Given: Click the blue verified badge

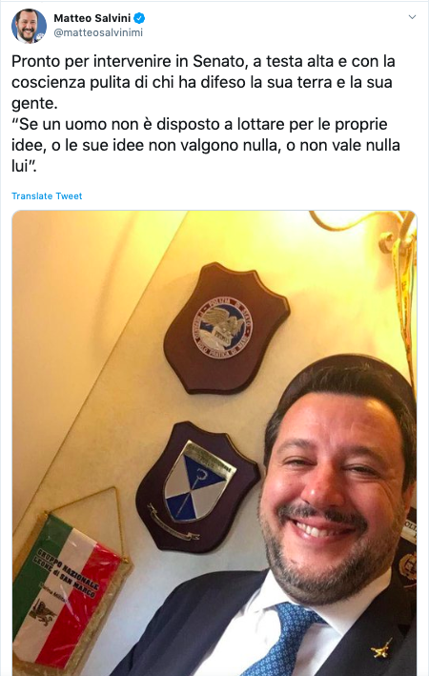Looking at the screenshot, I should click(x=139, y=18).
